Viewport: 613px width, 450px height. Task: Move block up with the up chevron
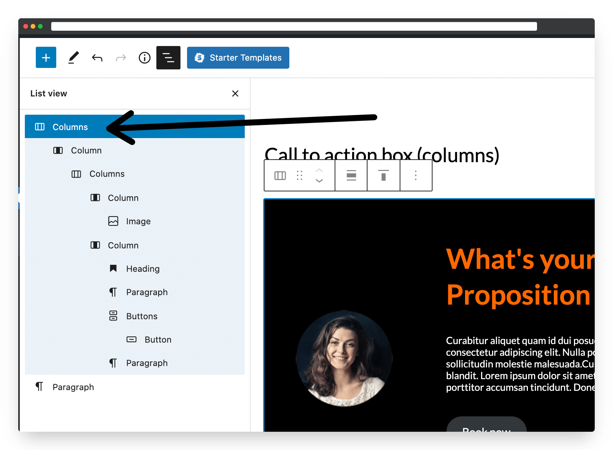coord(319,170)
